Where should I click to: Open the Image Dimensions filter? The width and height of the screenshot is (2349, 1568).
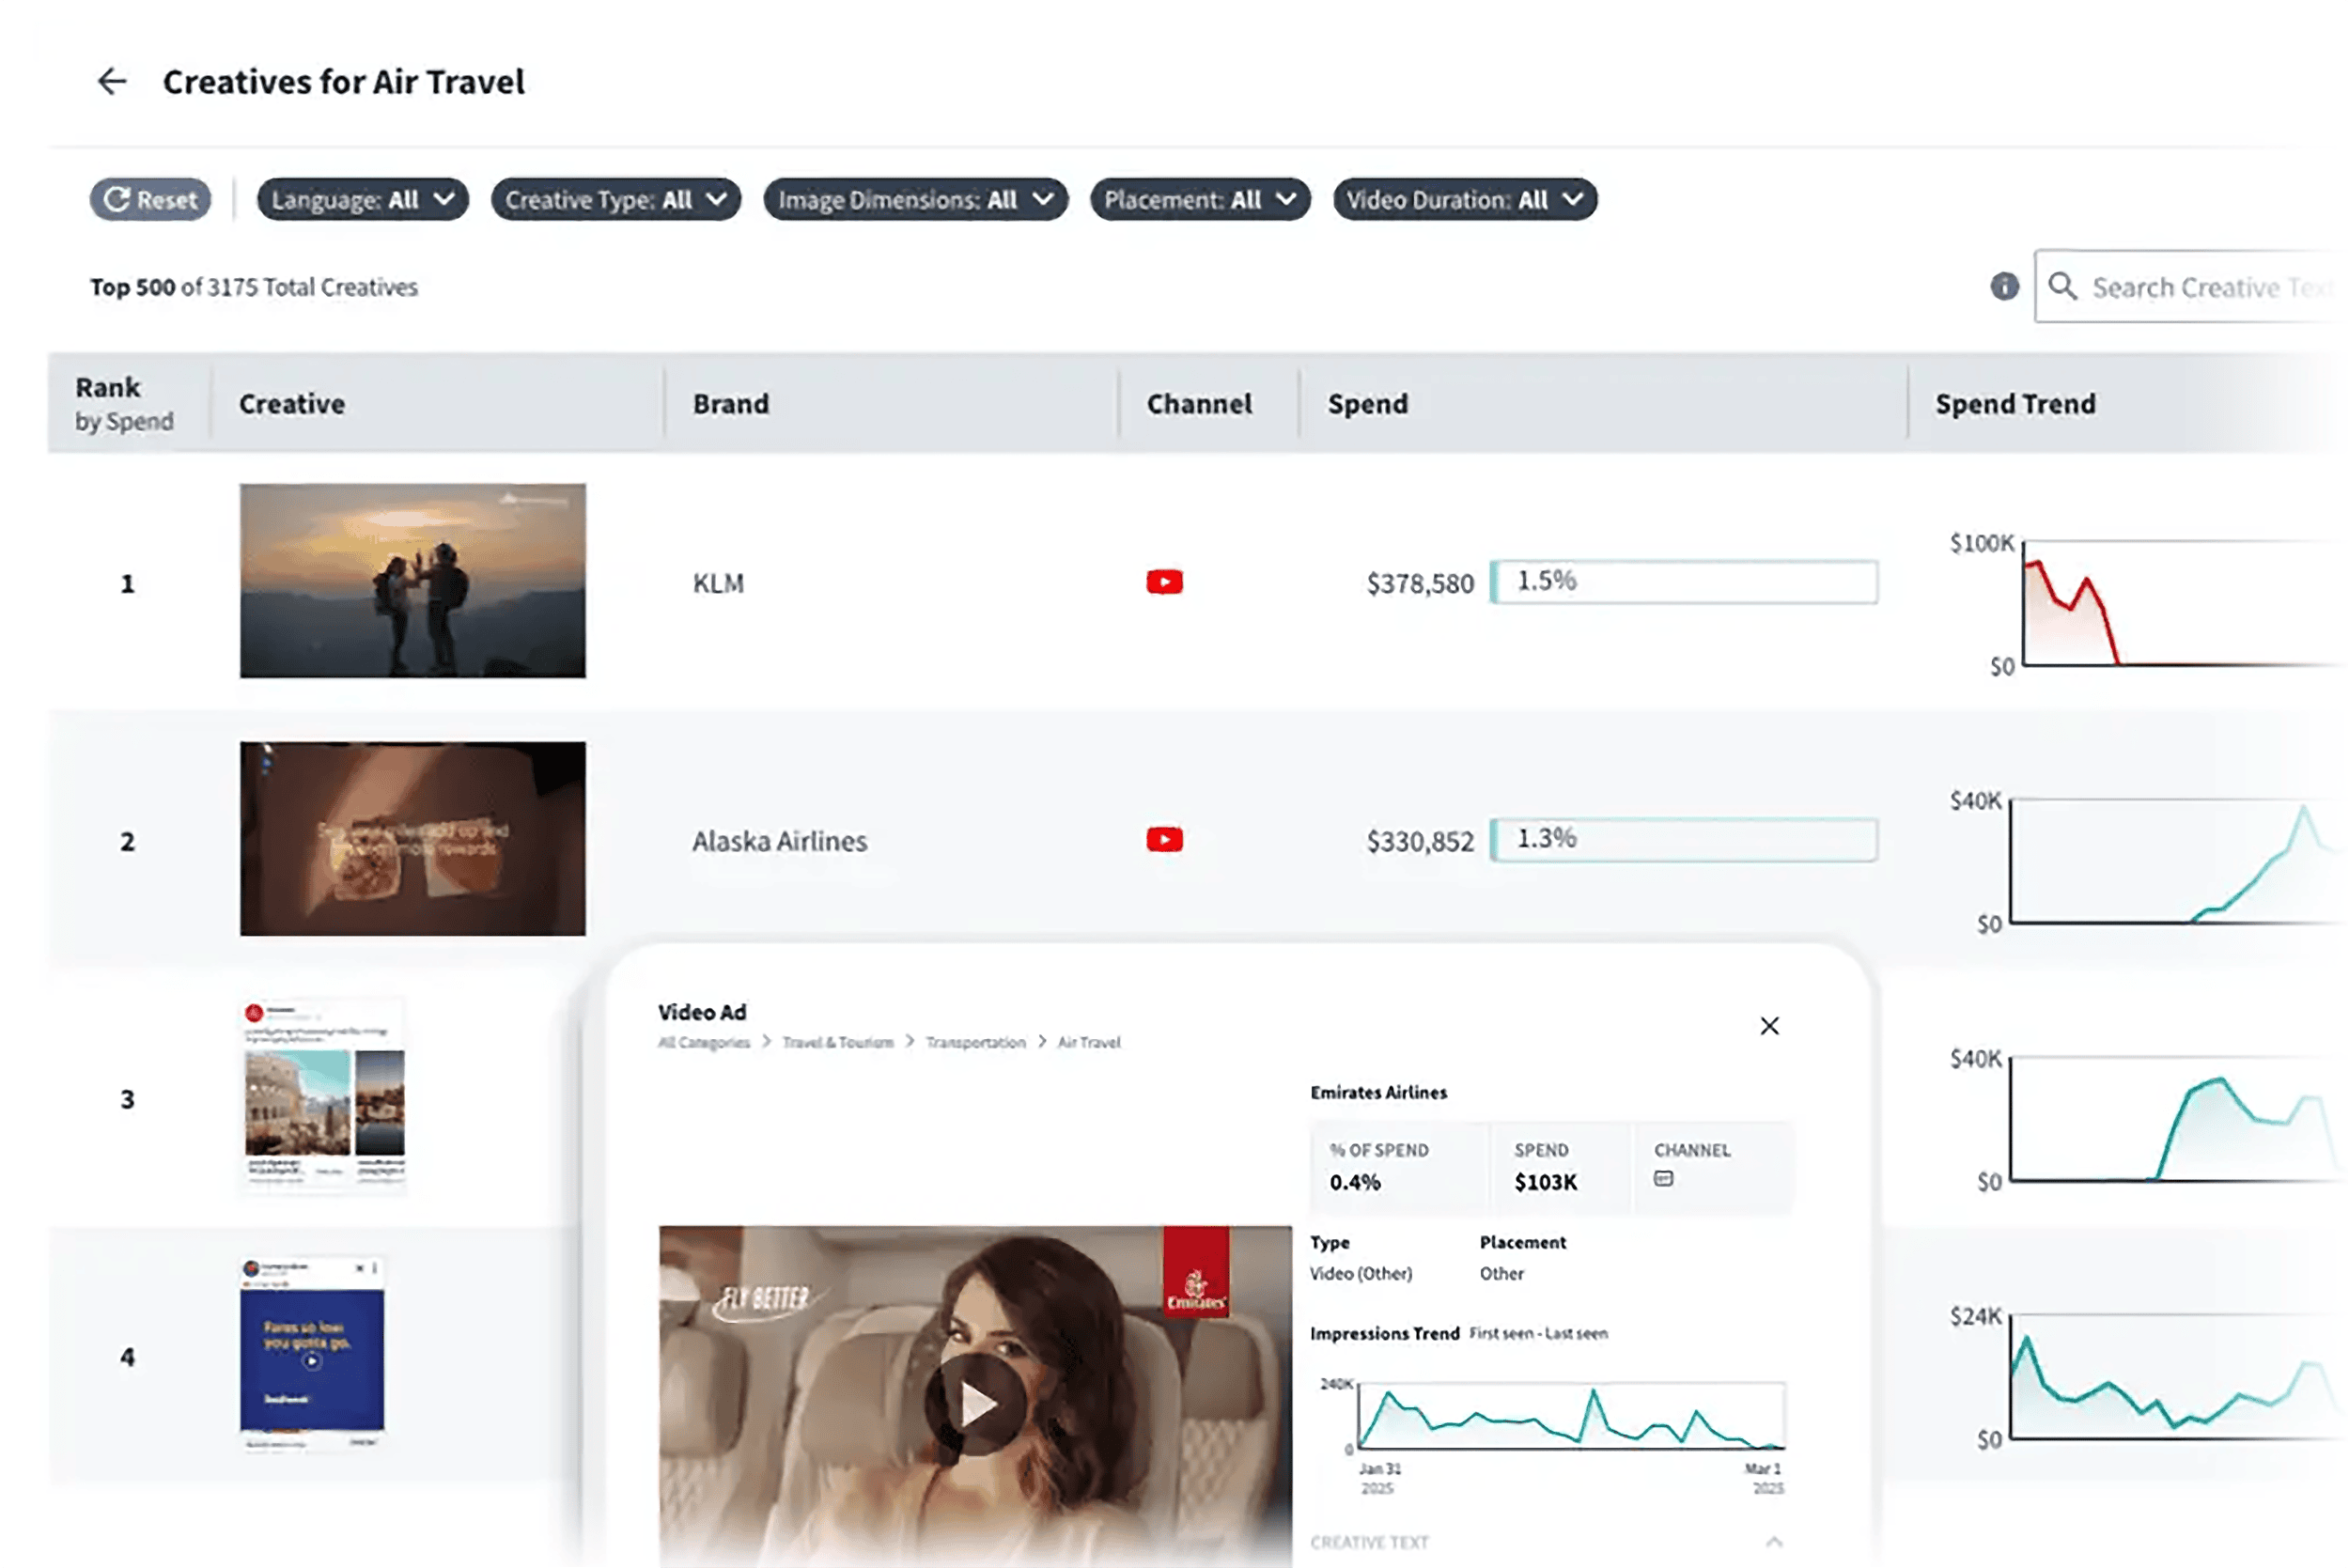913,199
